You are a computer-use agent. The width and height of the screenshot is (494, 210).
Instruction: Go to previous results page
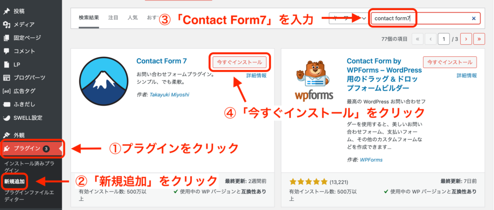(430, 39)
